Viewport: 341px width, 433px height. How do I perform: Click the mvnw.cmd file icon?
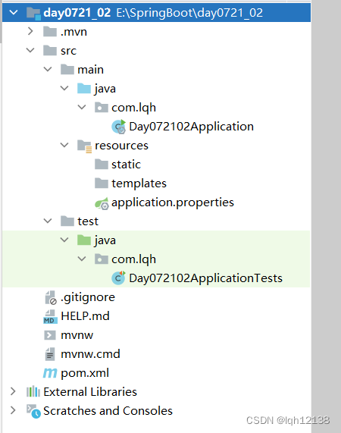[50, 354]
